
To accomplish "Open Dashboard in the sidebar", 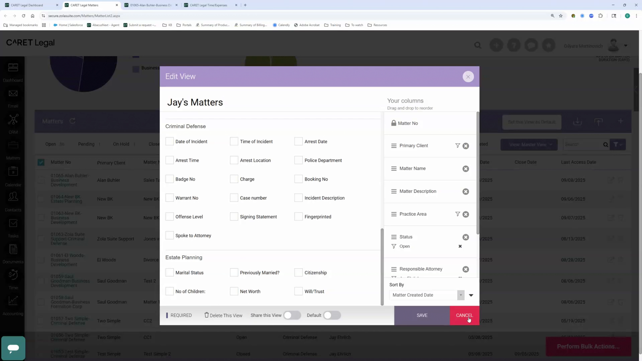I will tap(13, 72).
